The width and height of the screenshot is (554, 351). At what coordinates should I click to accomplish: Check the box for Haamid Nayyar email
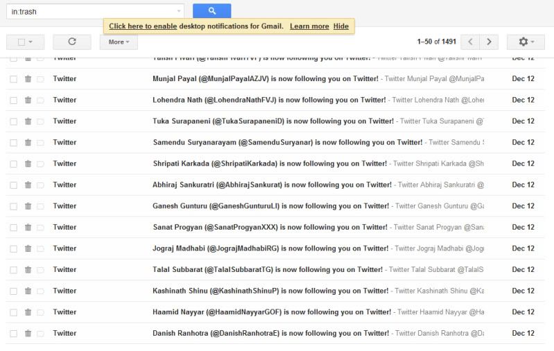14,312
